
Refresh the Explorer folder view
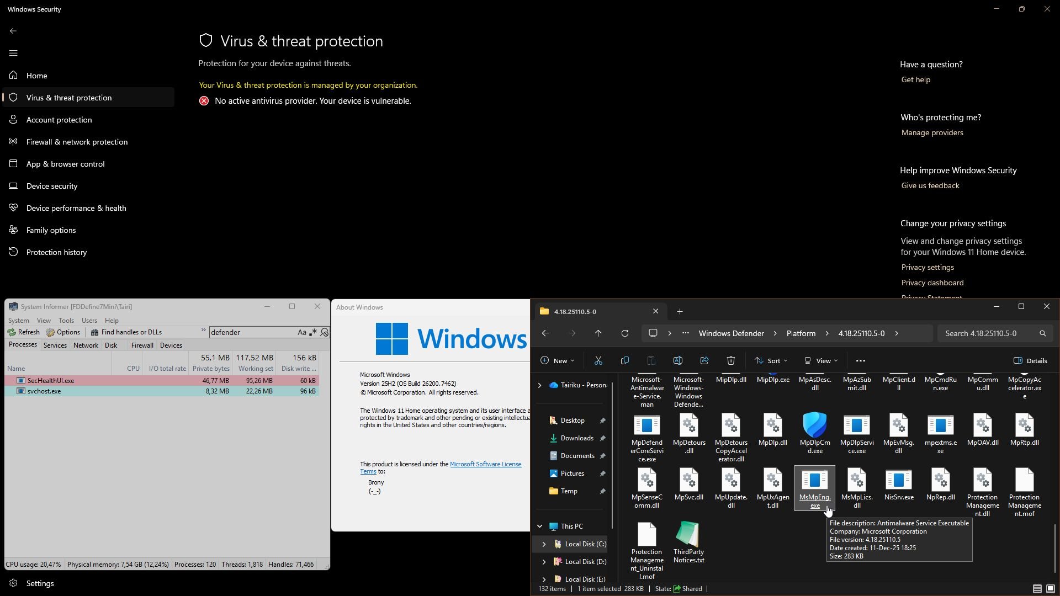625,333
